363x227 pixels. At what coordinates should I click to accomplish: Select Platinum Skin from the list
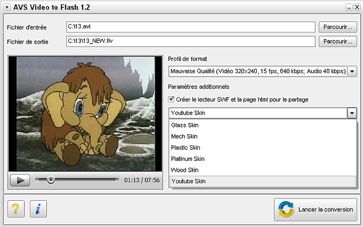263,159
